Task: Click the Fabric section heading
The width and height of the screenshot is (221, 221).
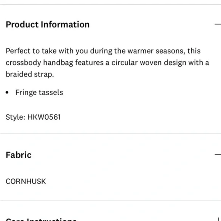Action: pyautogui.click(x=18, y=155)
